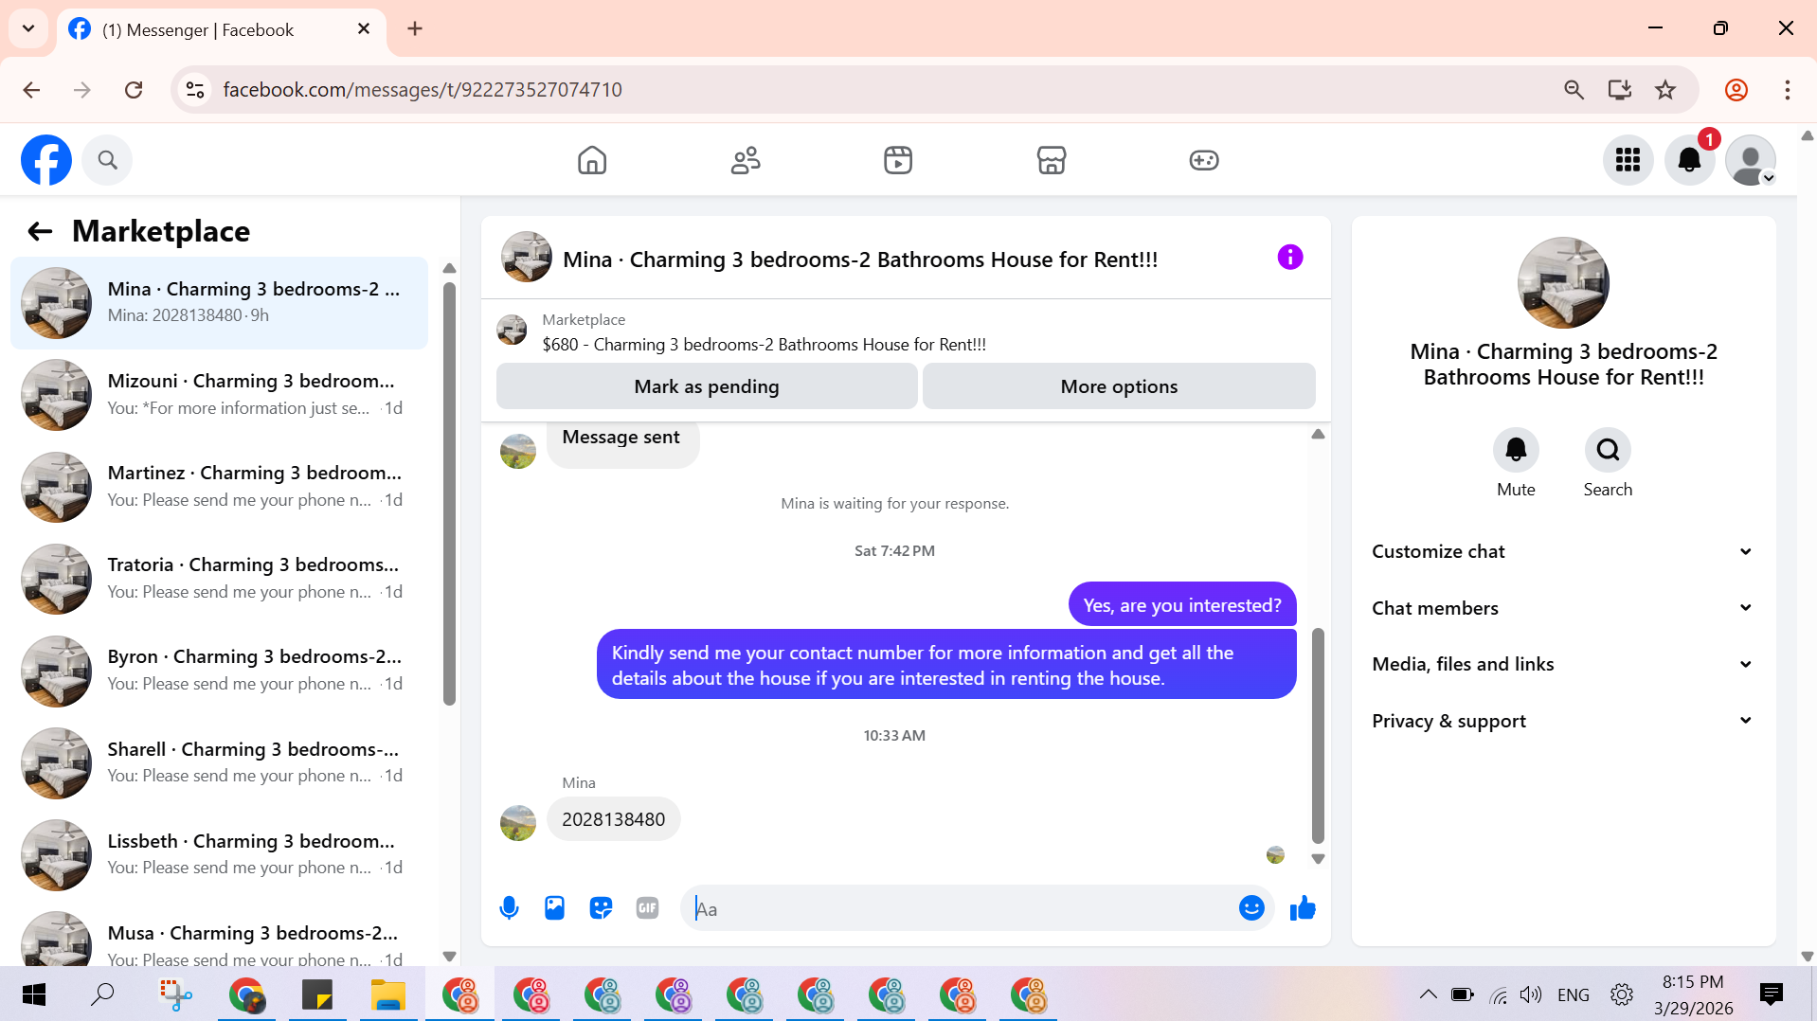Click large listing photo in right panel
Viewport: 1817px width, 1021px height.
[x=1563, y=282]
